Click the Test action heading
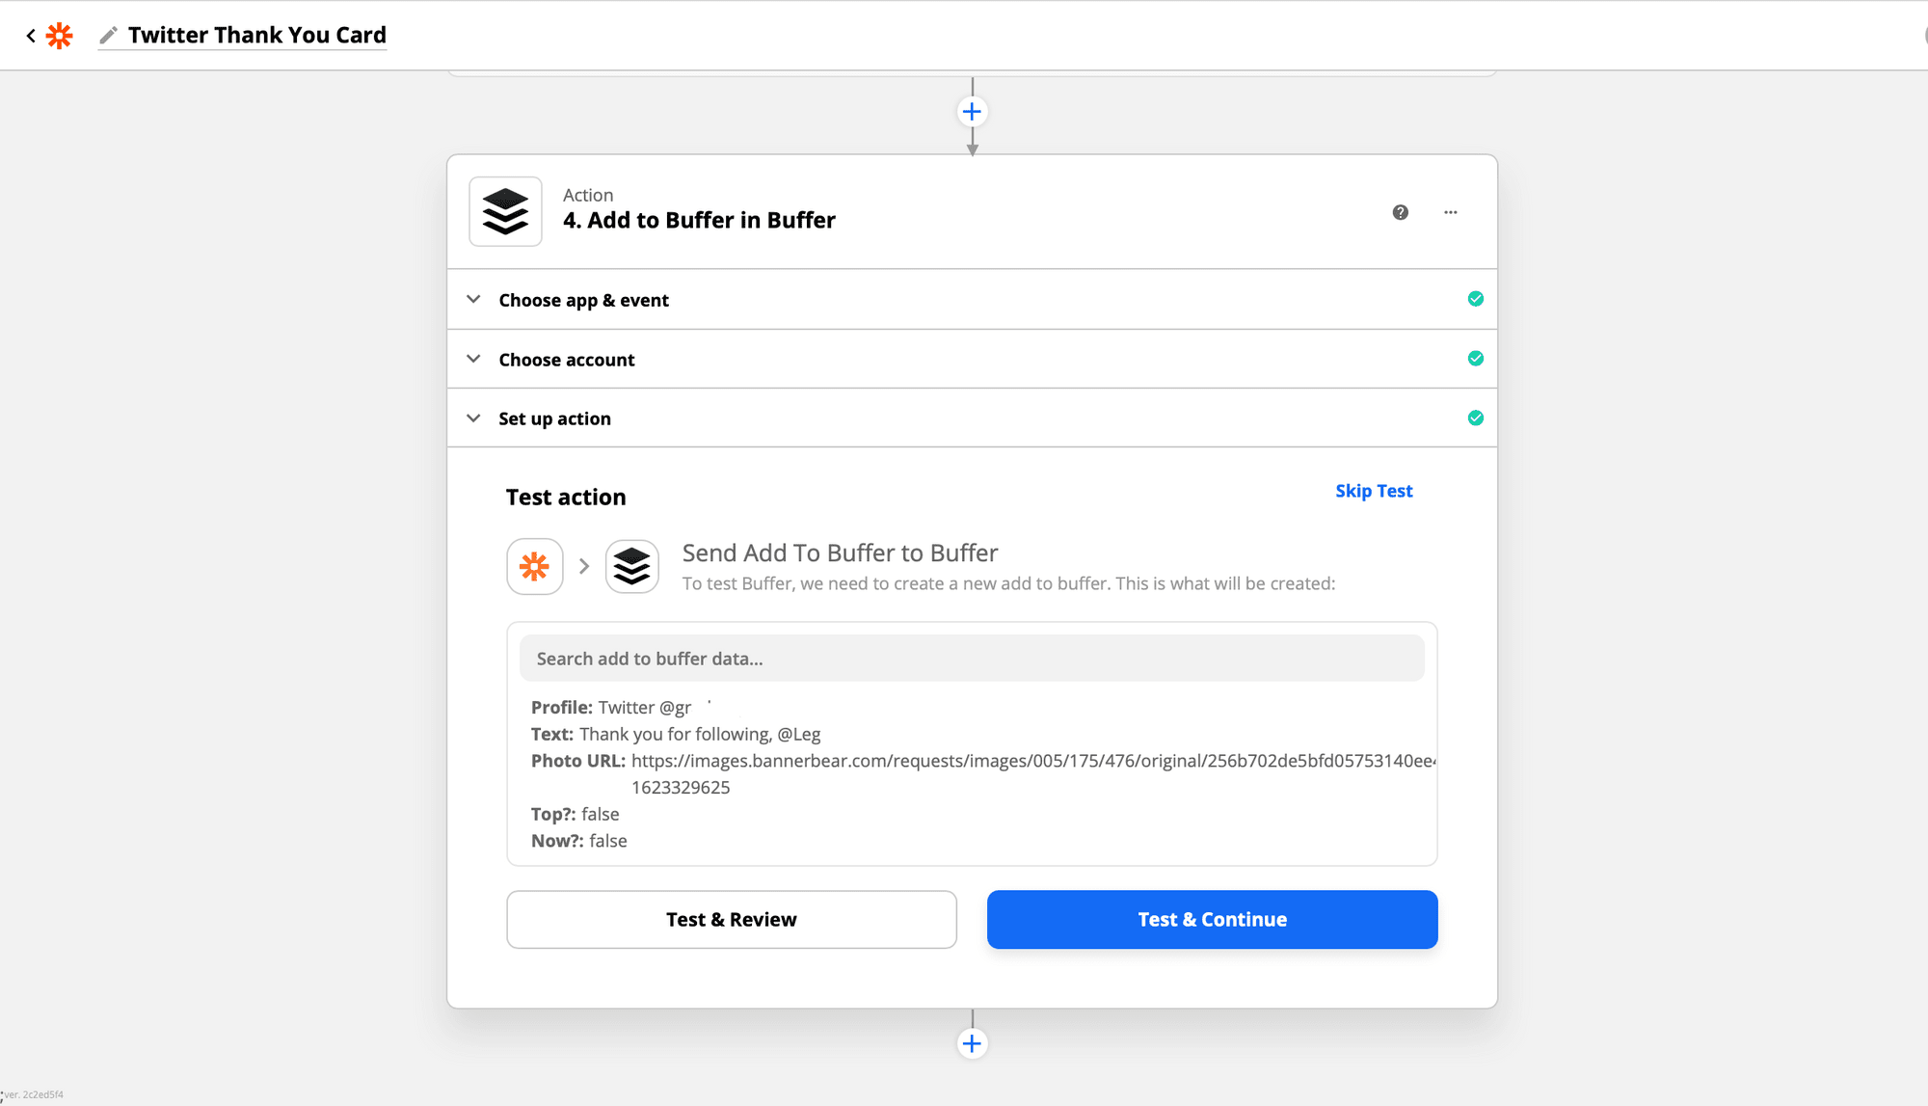The image size is (1928, 1106). click(x=566, y=498)
